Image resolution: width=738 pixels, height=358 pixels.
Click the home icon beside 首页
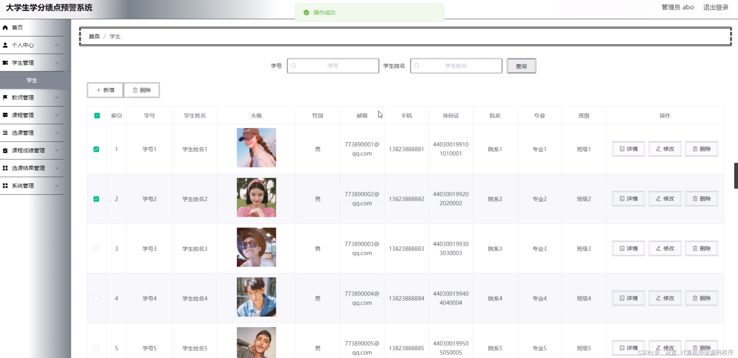coord(5,27)
